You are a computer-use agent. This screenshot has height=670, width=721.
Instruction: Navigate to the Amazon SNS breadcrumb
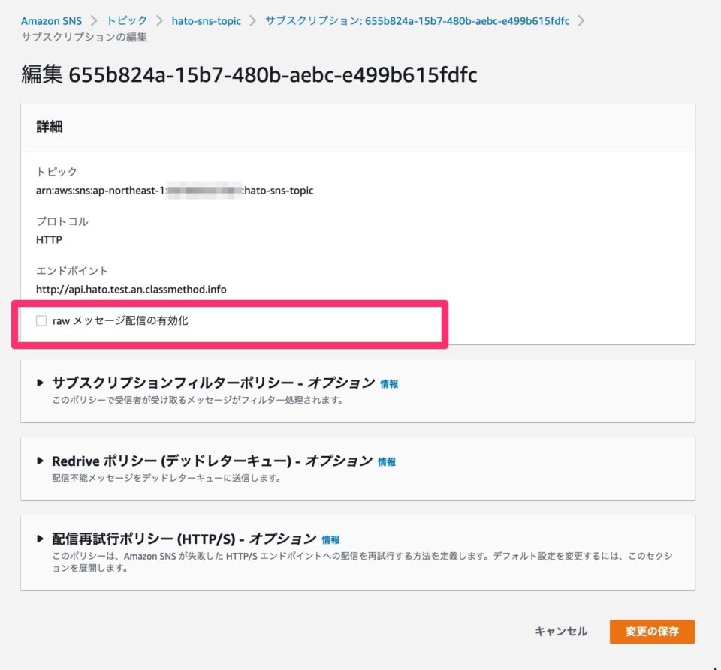click(51, 21)
